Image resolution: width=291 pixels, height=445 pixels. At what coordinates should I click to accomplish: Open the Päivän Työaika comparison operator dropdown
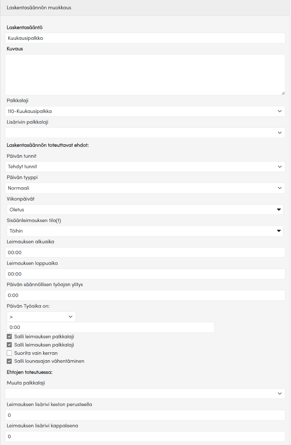pos(41,317)
